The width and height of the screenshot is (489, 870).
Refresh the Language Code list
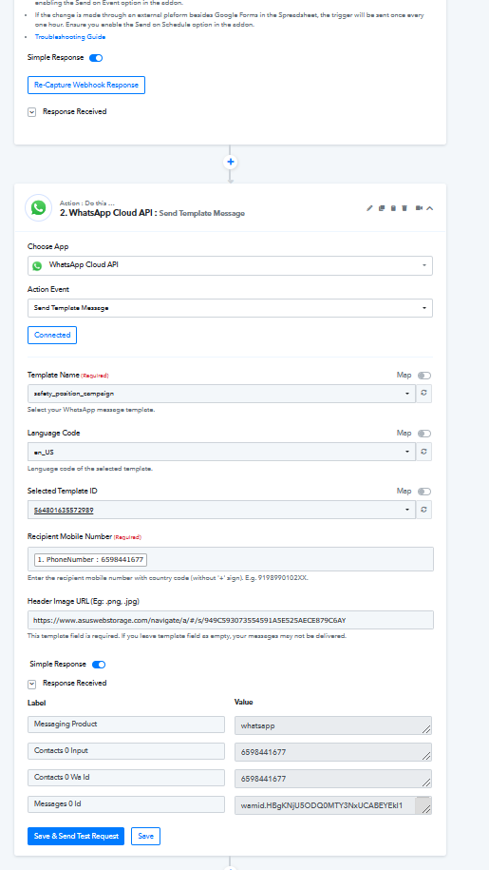[x=423, y=452]
